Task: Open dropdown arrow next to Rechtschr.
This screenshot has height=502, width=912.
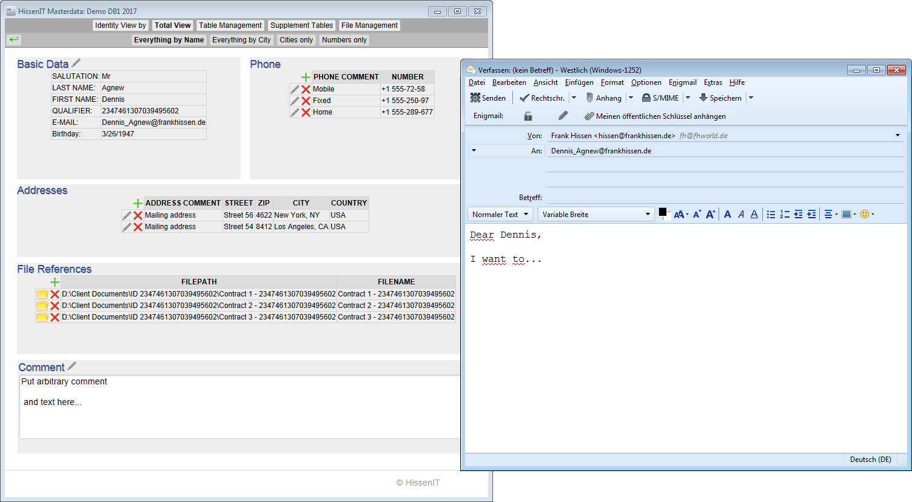Action: click(x=574, y=98)
